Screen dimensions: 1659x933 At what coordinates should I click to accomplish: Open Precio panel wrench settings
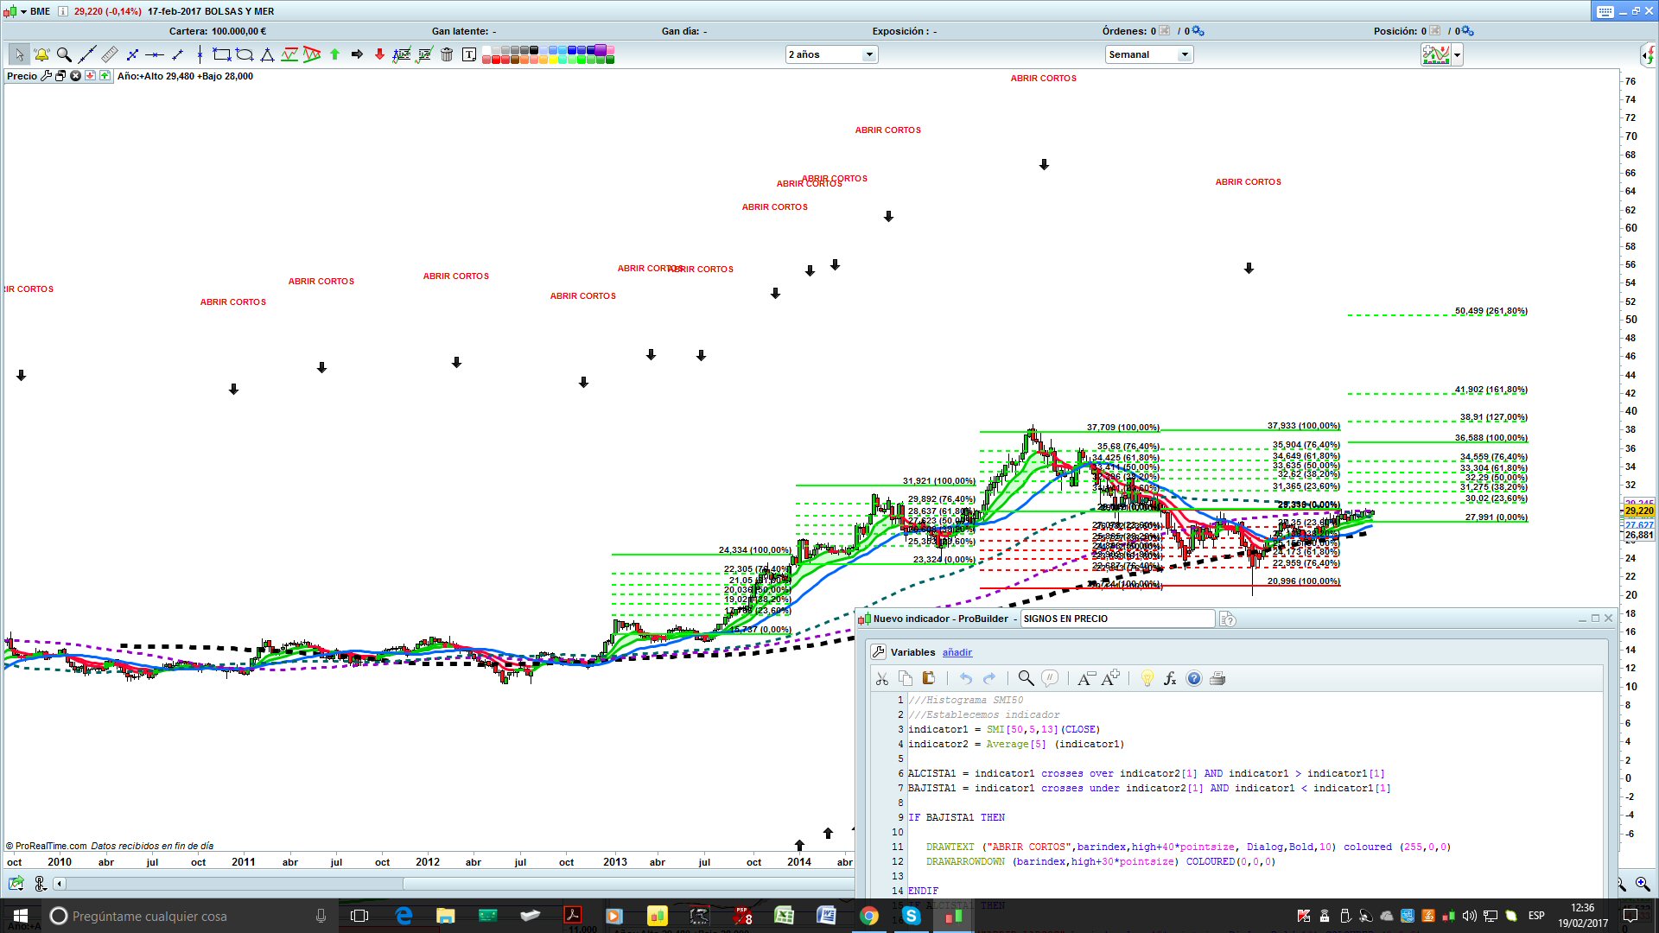47,76
